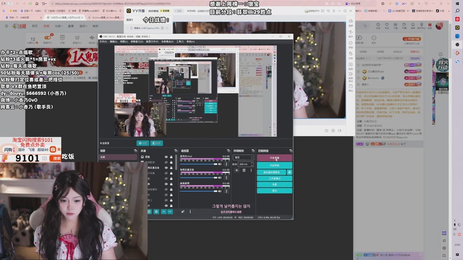Open 视图 menu in OBS
Image resolution: width=463 pixels, height=260 pixels.
(x=124, y=42)
